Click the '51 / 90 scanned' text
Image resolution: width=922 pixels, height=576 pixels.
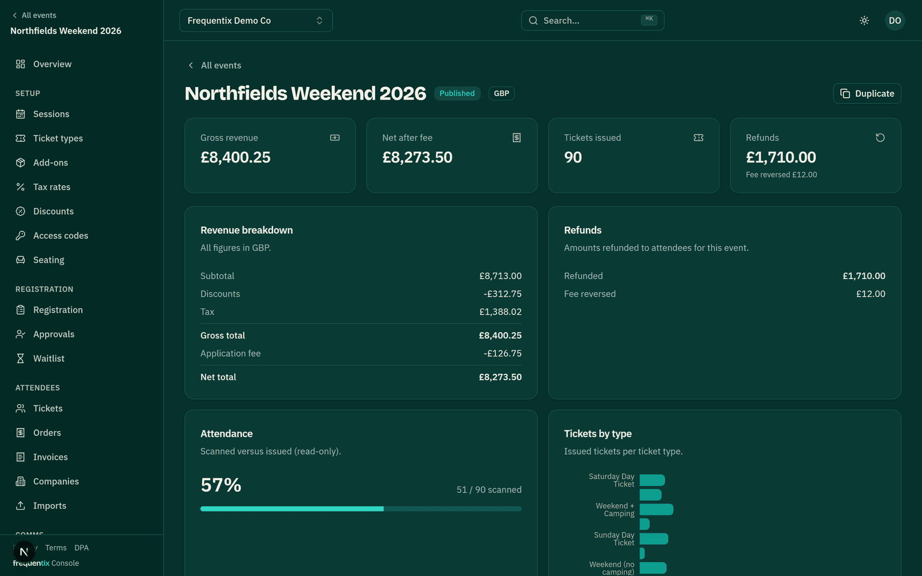(489, 490)
